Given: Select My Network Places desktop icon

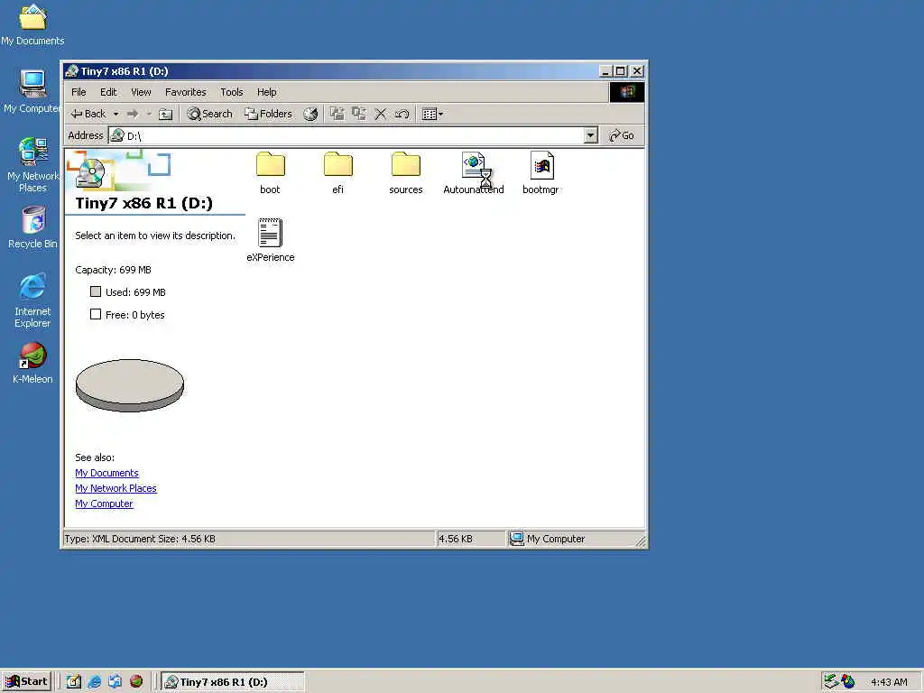Looking at the screenshot, I should click(32, 164).
